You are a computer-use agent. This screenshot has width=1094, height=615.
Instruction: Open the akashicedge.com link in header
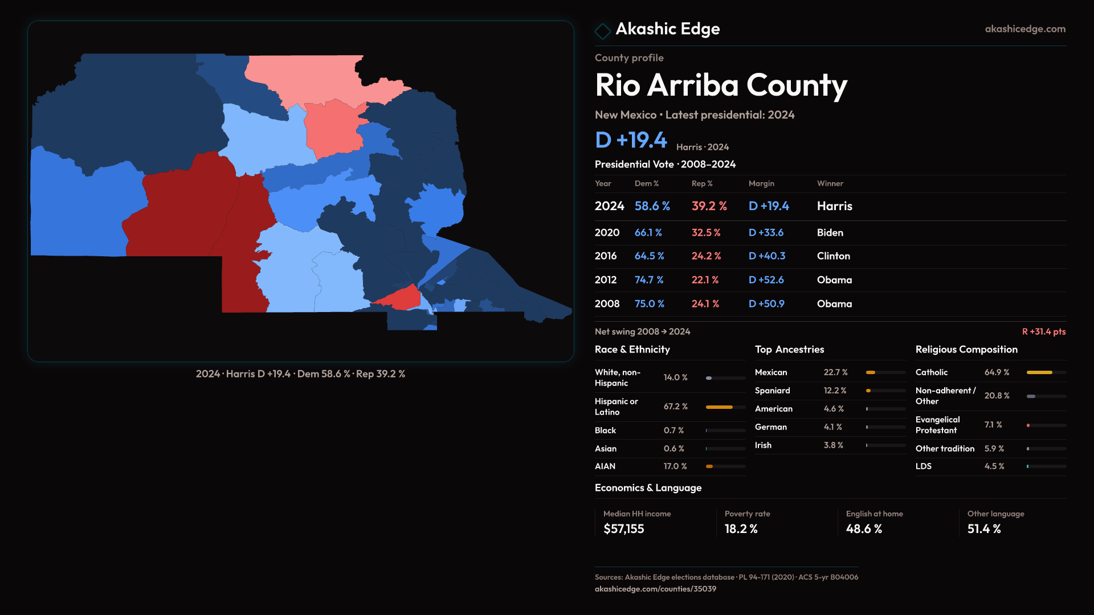point(1024,29)
